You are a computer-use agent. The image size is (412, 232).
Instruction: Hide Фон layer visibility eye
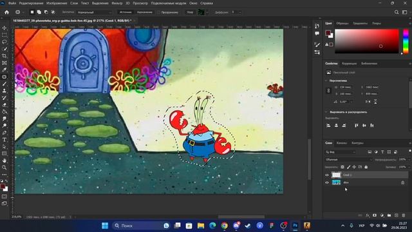point(327,182)
